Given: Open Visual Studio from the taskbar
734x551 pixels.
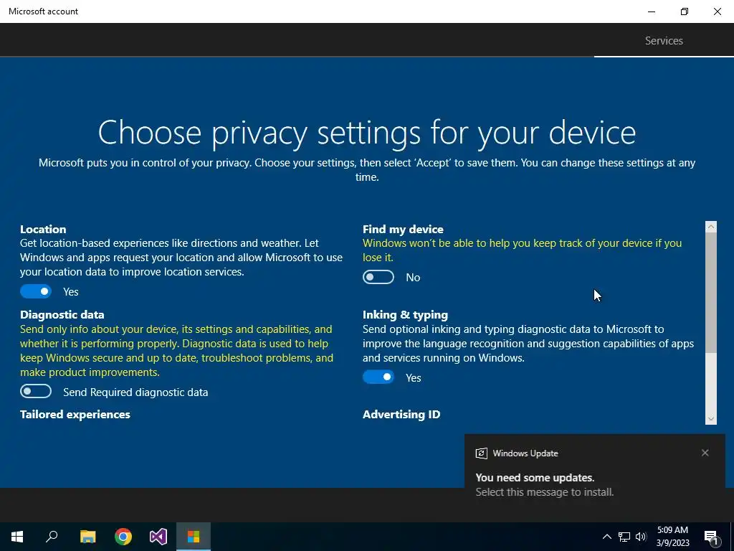Looking at the screenshot, I should [x=158, y=537].
